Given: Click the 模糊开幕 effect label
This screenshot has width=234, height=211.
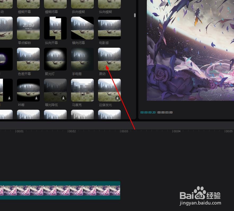Looking at the screenshot, I should point(24,12).
